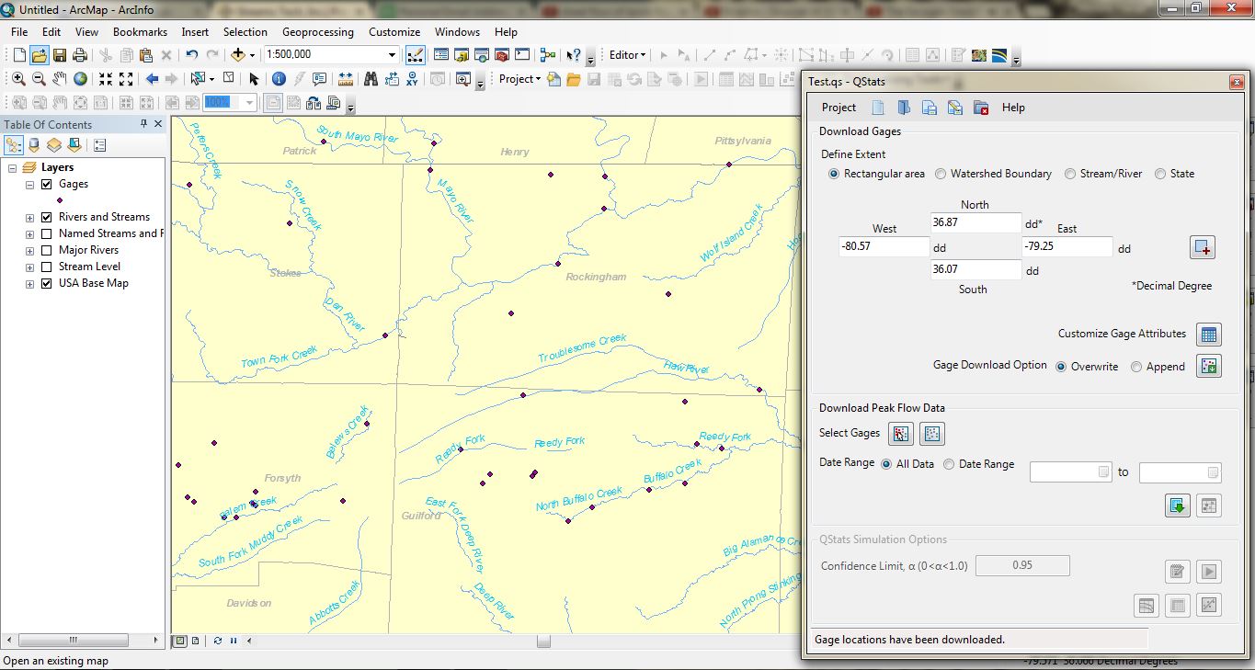Click the Identify tool icon
The height and width of the screenshot is (670, 1255).
pos(279,79)
